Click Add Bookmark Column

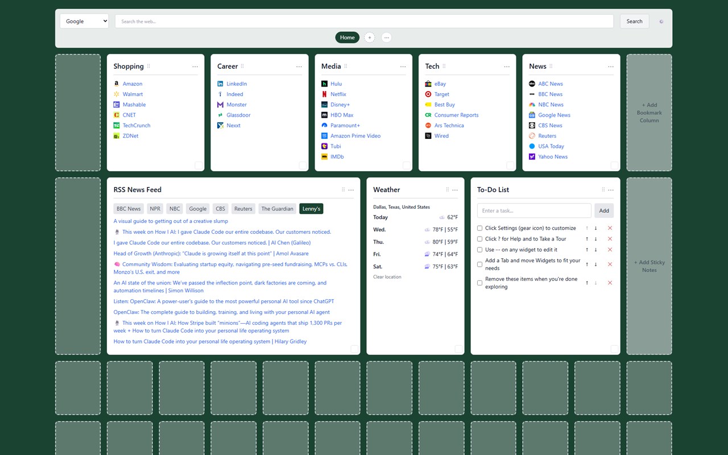pyautogui.click(x=649, y=113)
